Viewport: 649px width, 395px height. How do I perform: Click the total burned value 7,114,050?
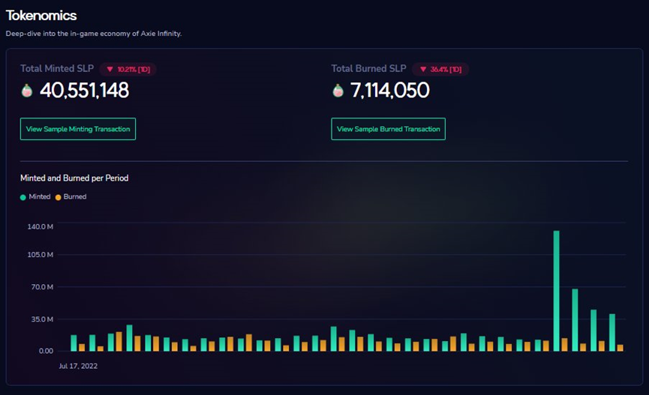(390, 90)
